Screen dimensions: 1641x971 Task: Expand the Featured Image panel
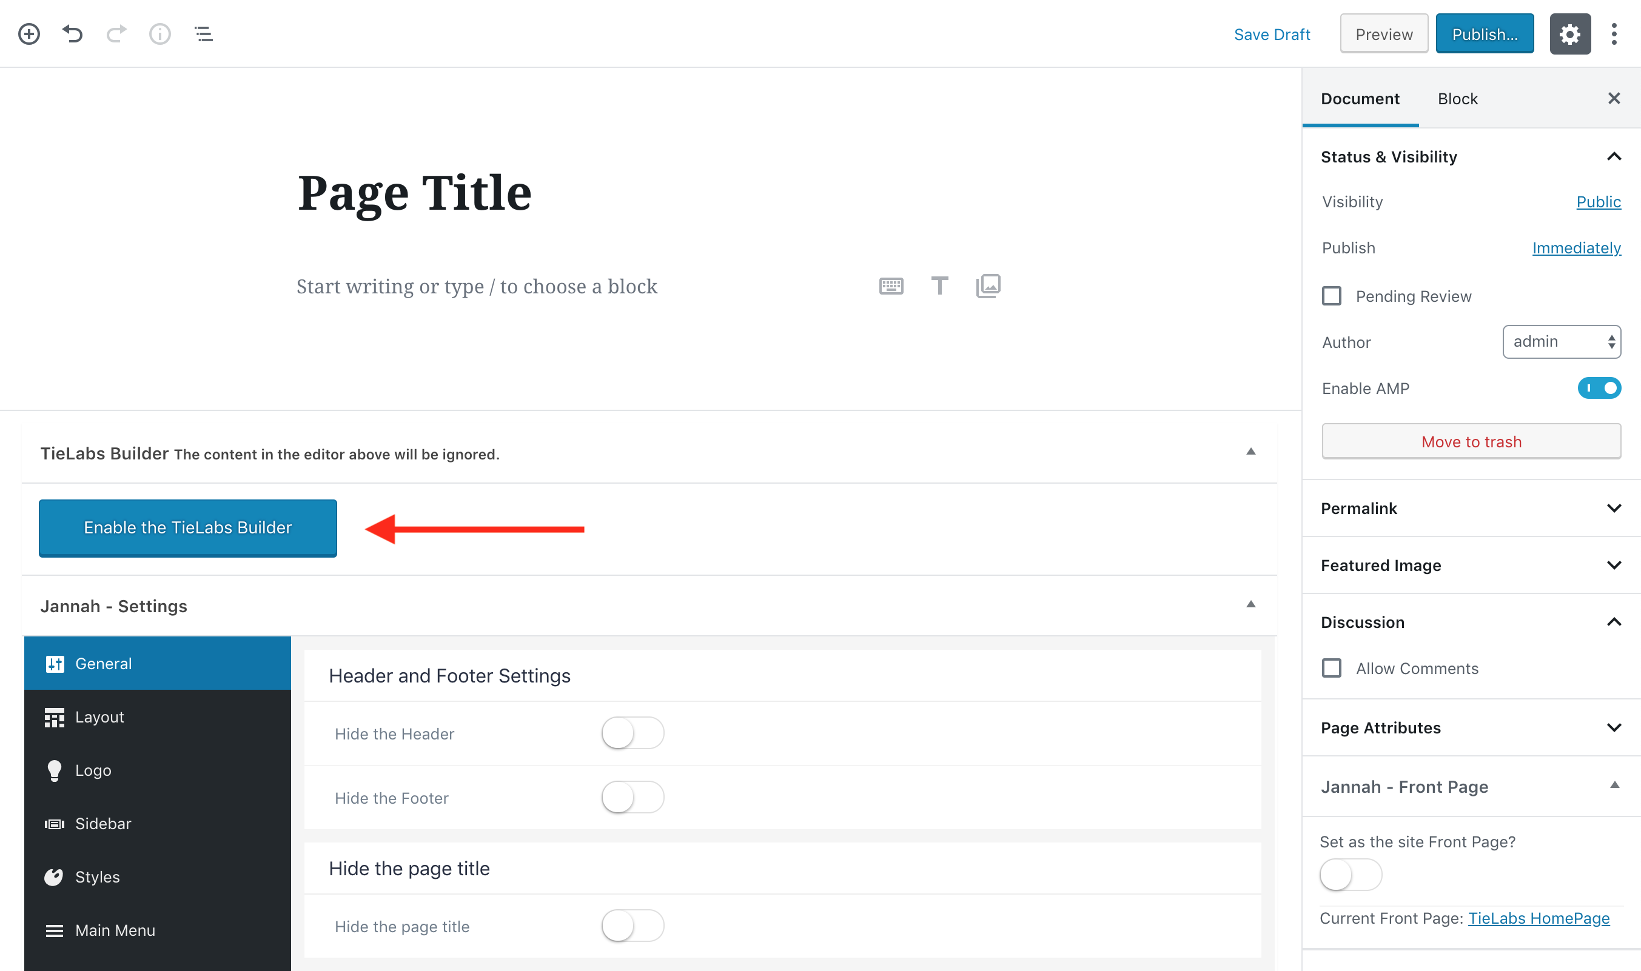point(1471,566)
